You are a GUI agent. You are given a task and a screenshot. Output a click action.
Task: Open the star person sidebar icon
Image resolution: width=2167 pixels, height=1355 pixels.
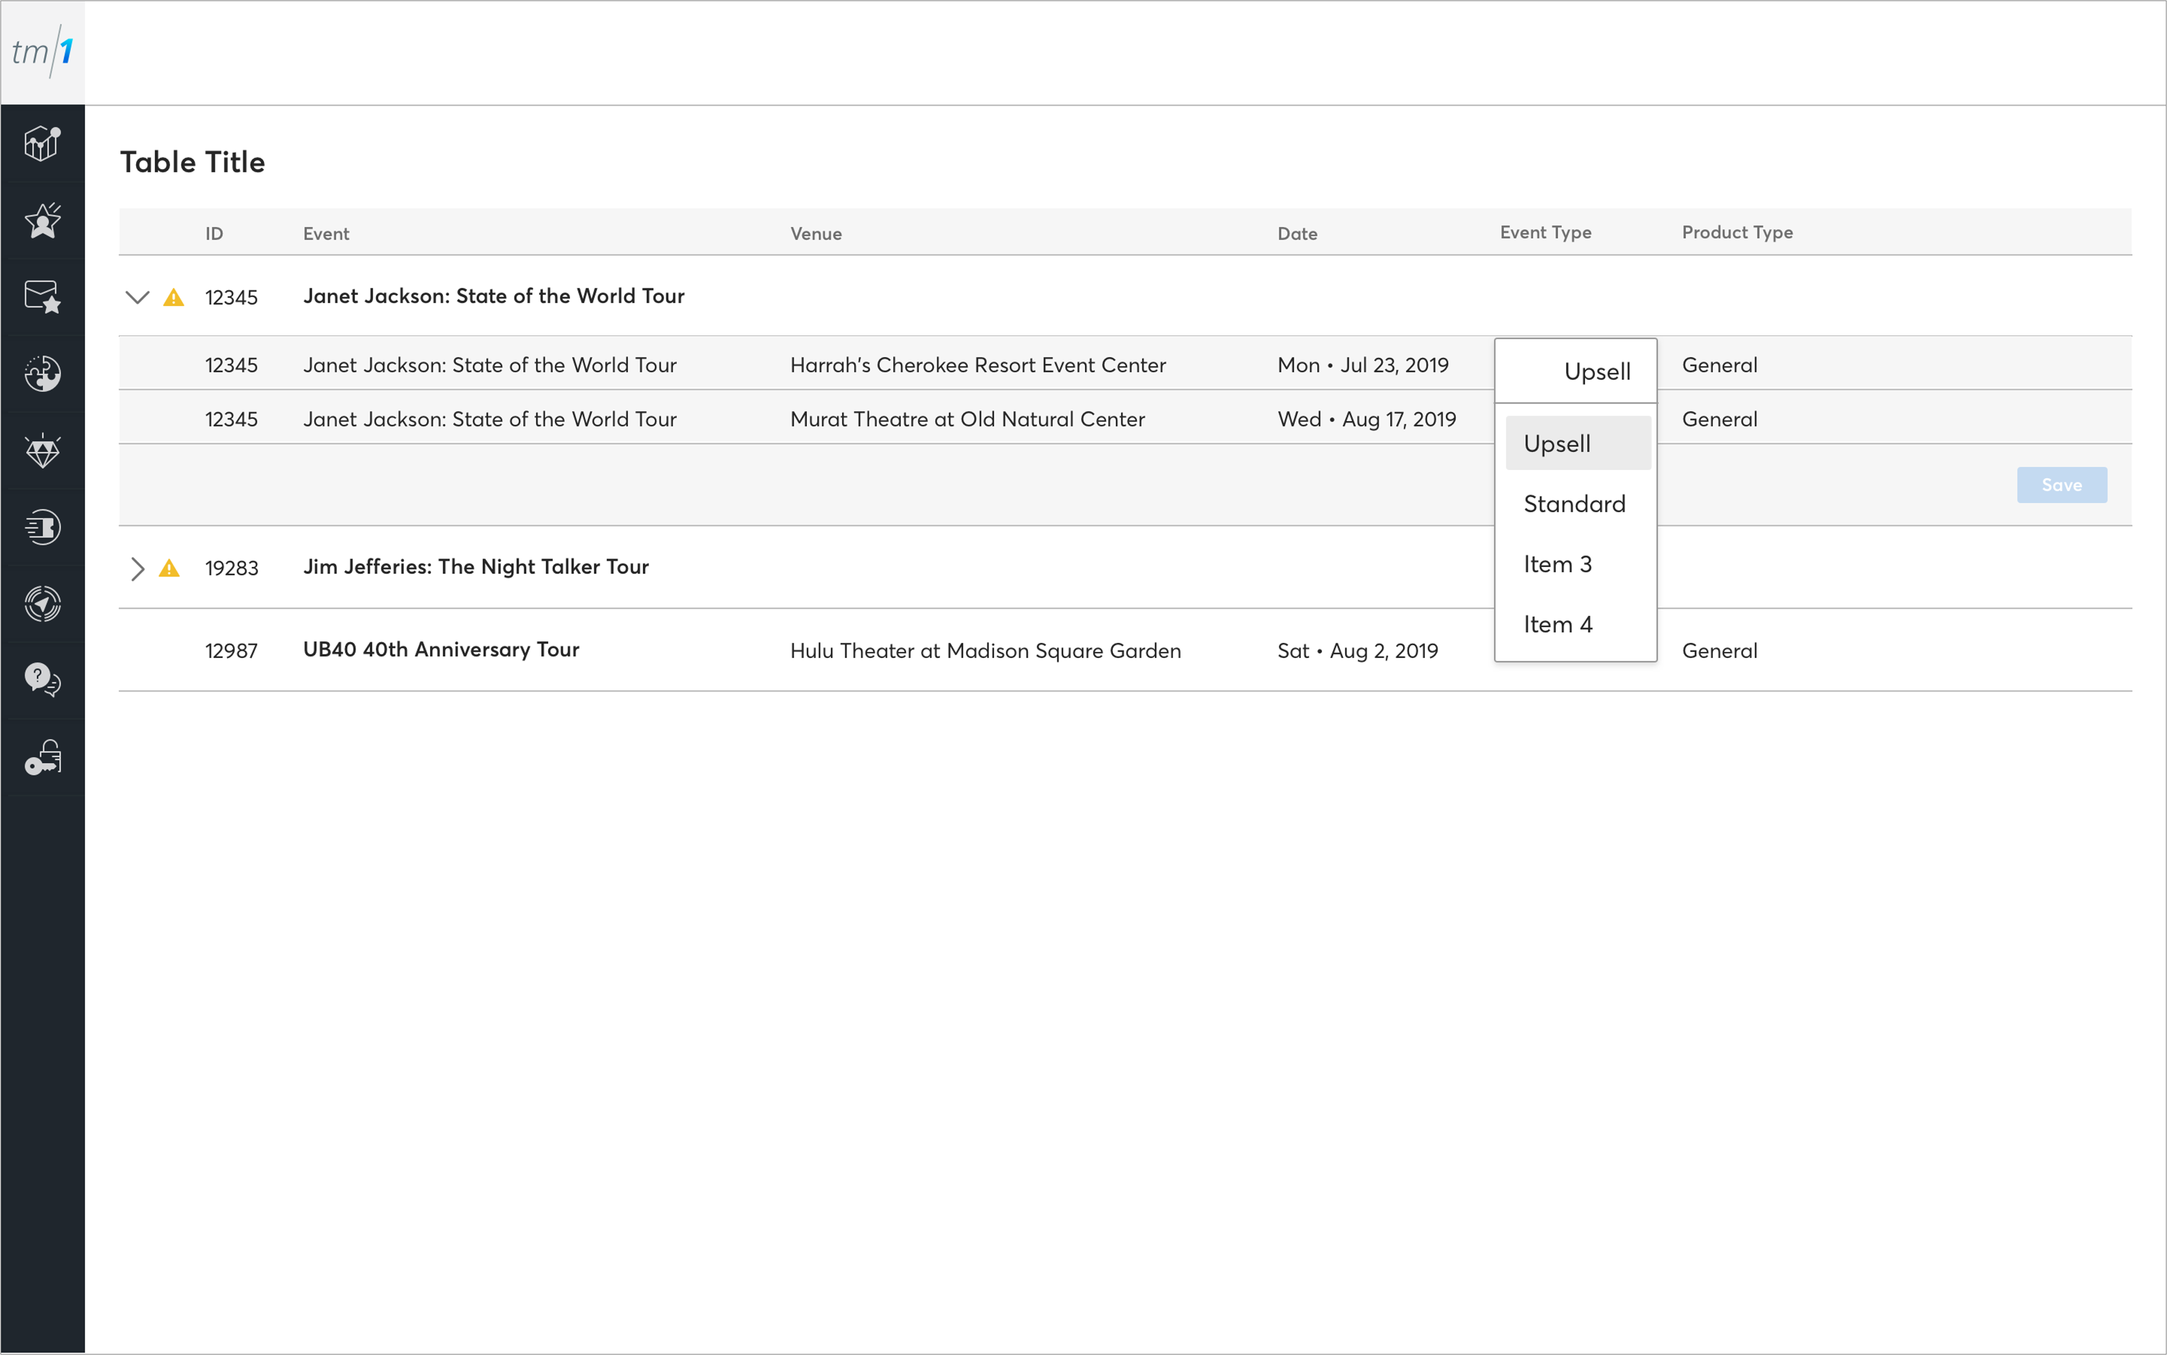[42, 221]
